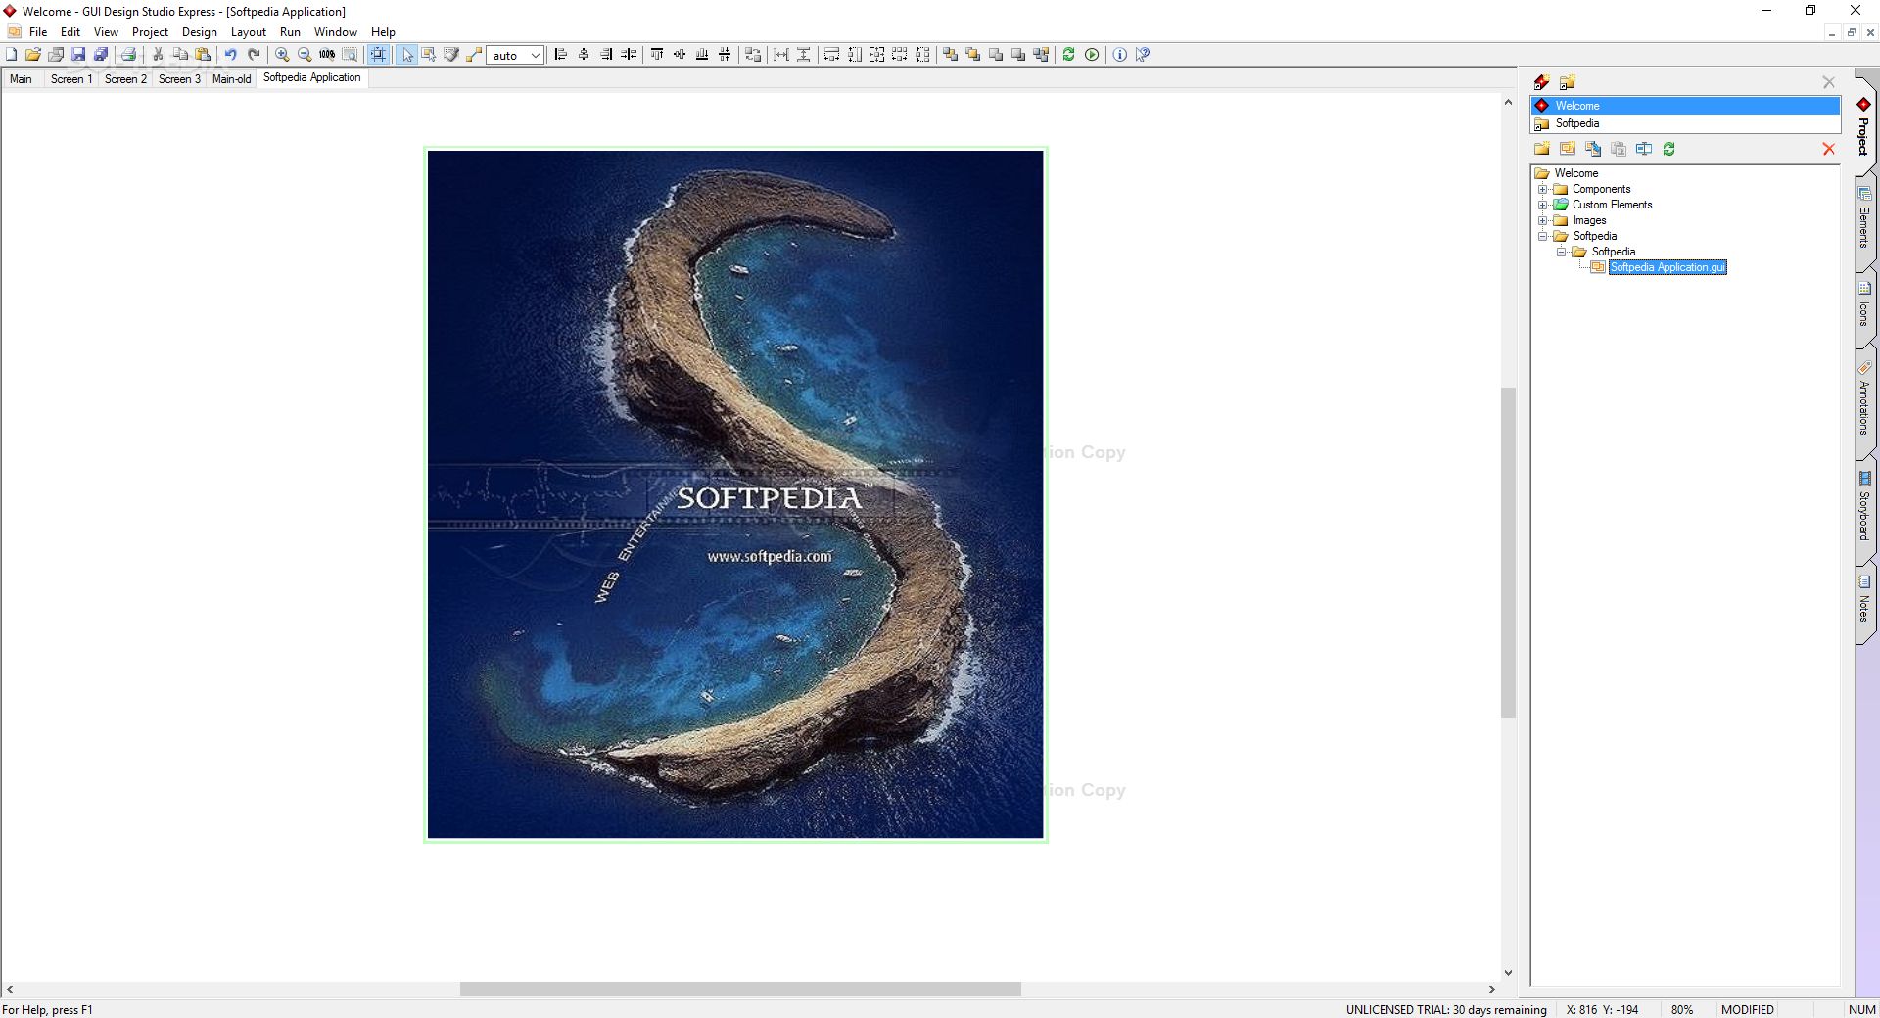Open the Edit menu
Viewport: 1880px width, 1018px height.
pyautogui.click(x=70, y=32)
